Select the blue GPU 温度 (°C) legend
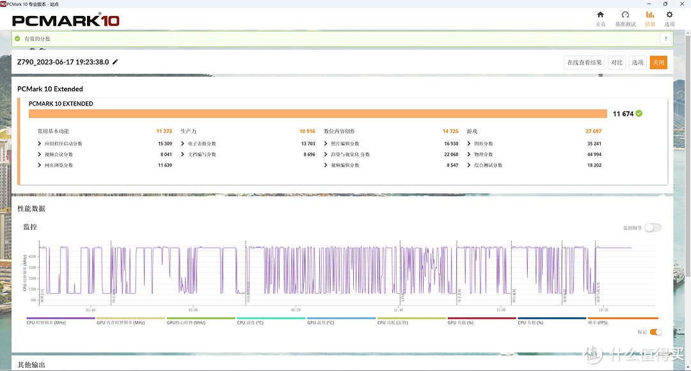Viewport: 691px width, 371px height. [341, 321]
